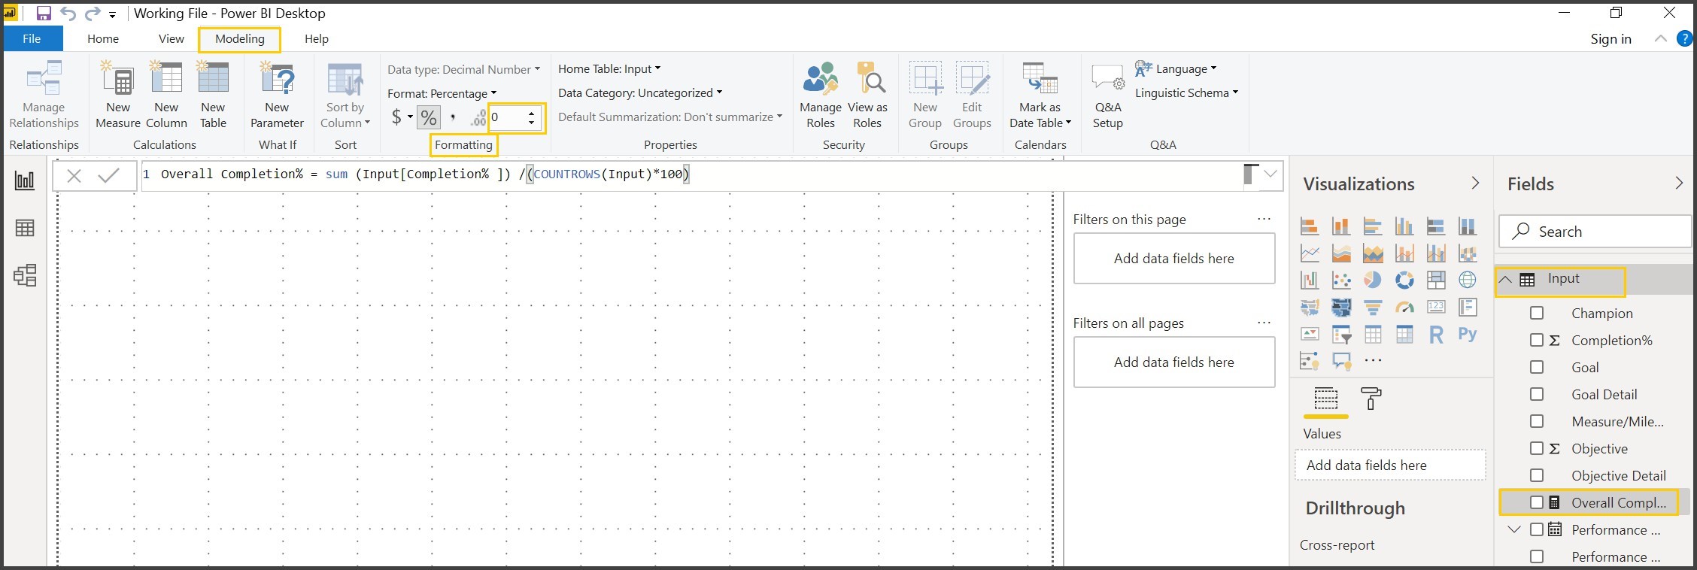Switch to the Modeling ribbon tab
1697x570 pixels.
coord(240,38)
